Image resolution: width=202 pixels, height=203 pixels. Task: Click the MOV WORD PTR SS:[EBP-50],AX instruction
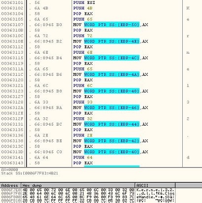pos(111,25)
